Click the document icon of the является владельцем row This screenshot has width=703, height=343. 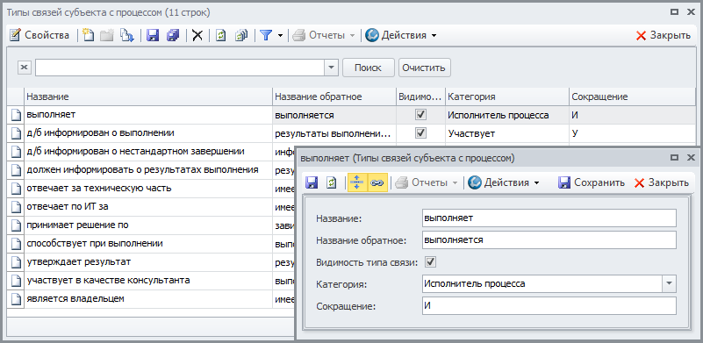click(16, 299)
